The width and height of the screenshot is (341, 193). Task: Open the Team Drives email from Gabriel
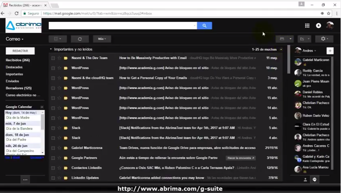(166, 148)
